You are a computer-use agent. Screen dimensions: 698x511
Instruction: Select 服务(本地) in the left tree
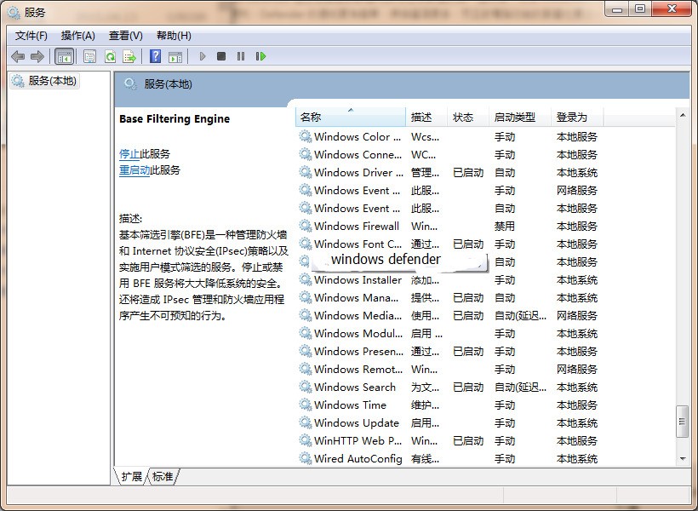[45, 81]
